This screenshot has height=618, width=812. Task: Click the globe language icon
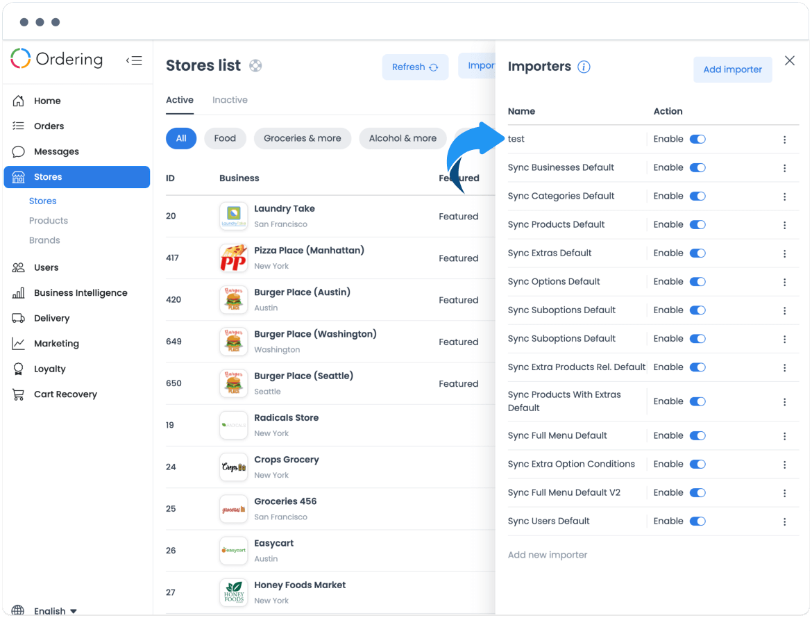pos(18,610)
